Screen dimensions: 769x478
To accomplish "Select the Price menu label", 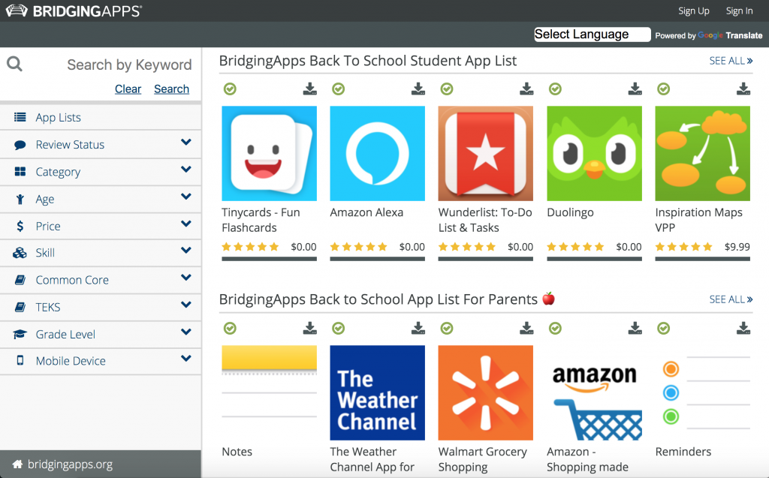I will pos(48,226).
